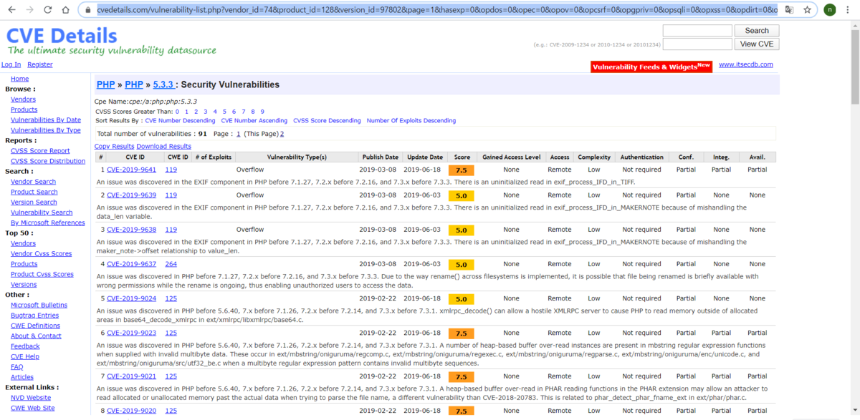Click 7.5 score badge for CVE-2019-9641
Viewport: 860px width, 420px height.
tap(462, 170)
